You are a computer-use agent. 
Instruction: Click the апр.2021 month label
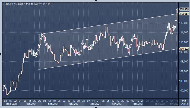coord(53,104)
